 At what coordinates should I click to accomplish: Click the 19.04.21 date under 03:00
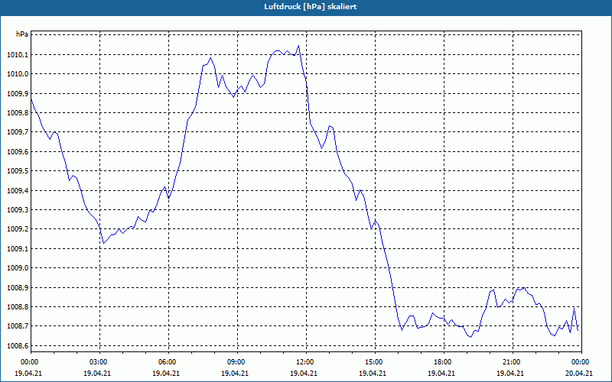tap(97, 374)
